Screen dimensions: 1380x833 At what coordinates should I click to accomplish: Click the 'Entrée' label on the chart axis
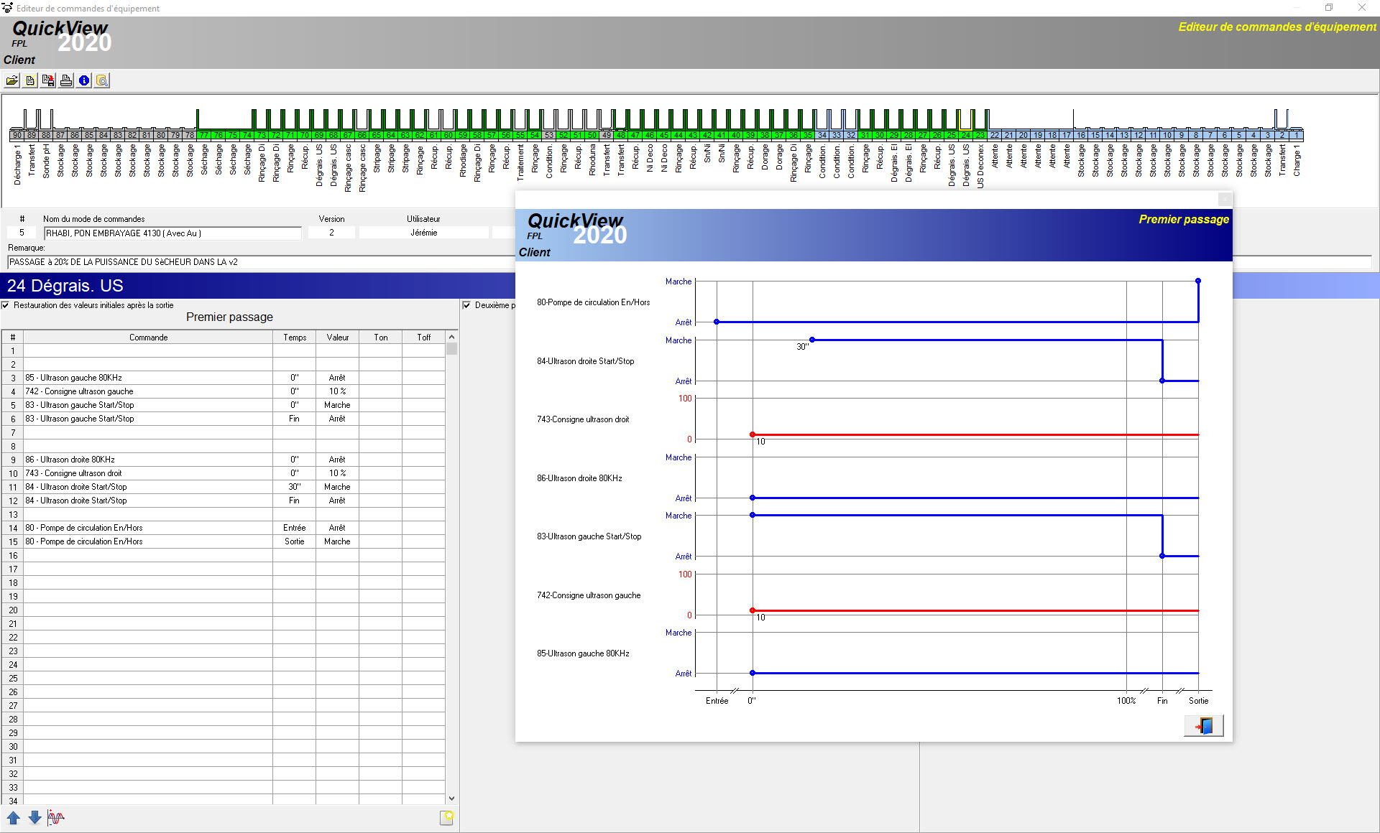click(x=717, y=701)
